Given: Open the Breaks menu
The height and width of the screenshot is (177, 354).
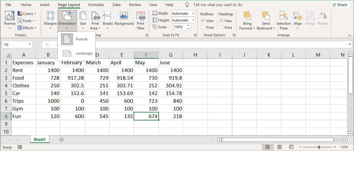Looking at the screenshot, I should (107, 20).
